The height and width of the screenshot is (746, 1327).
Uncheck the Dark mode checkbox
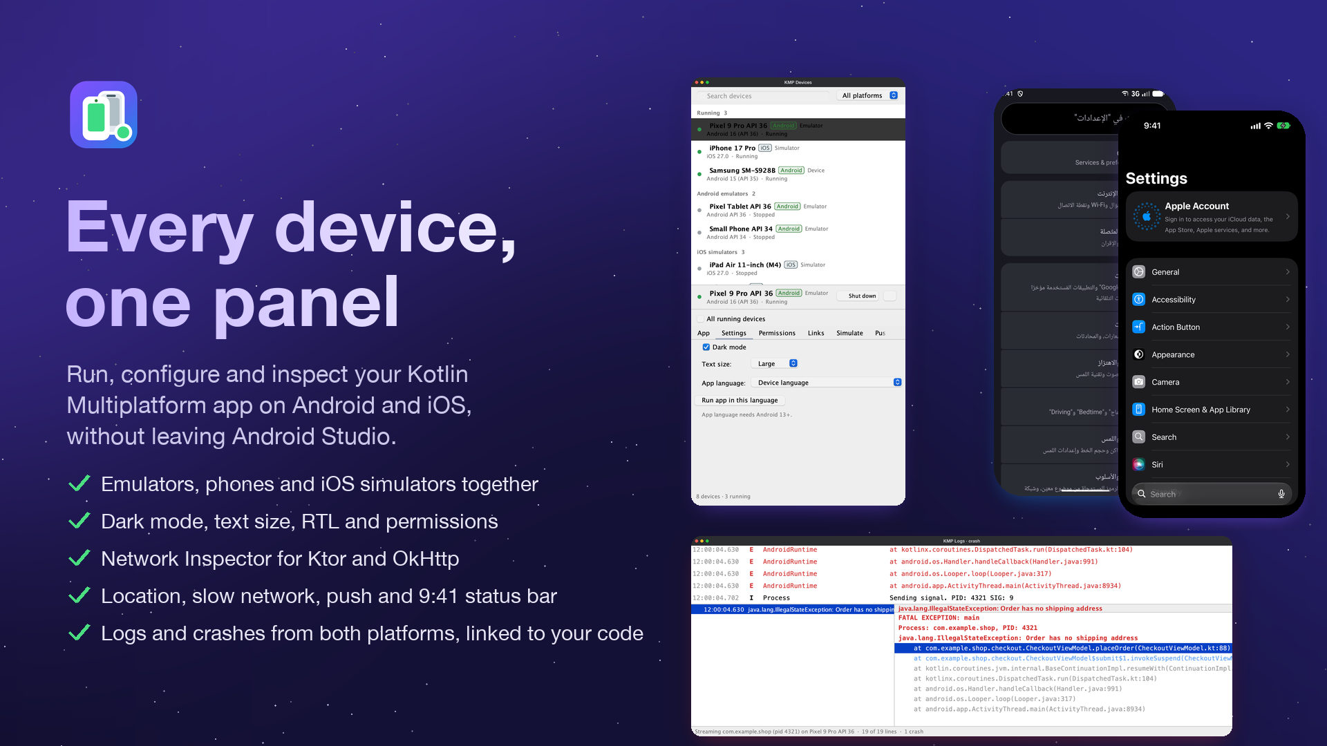(706, 347)
